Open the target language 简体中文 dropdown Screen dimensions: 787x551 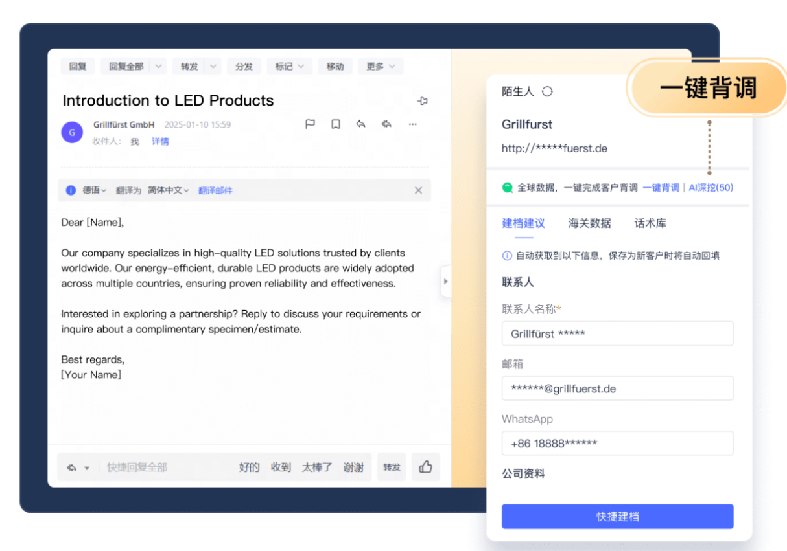tap(169, 190)
